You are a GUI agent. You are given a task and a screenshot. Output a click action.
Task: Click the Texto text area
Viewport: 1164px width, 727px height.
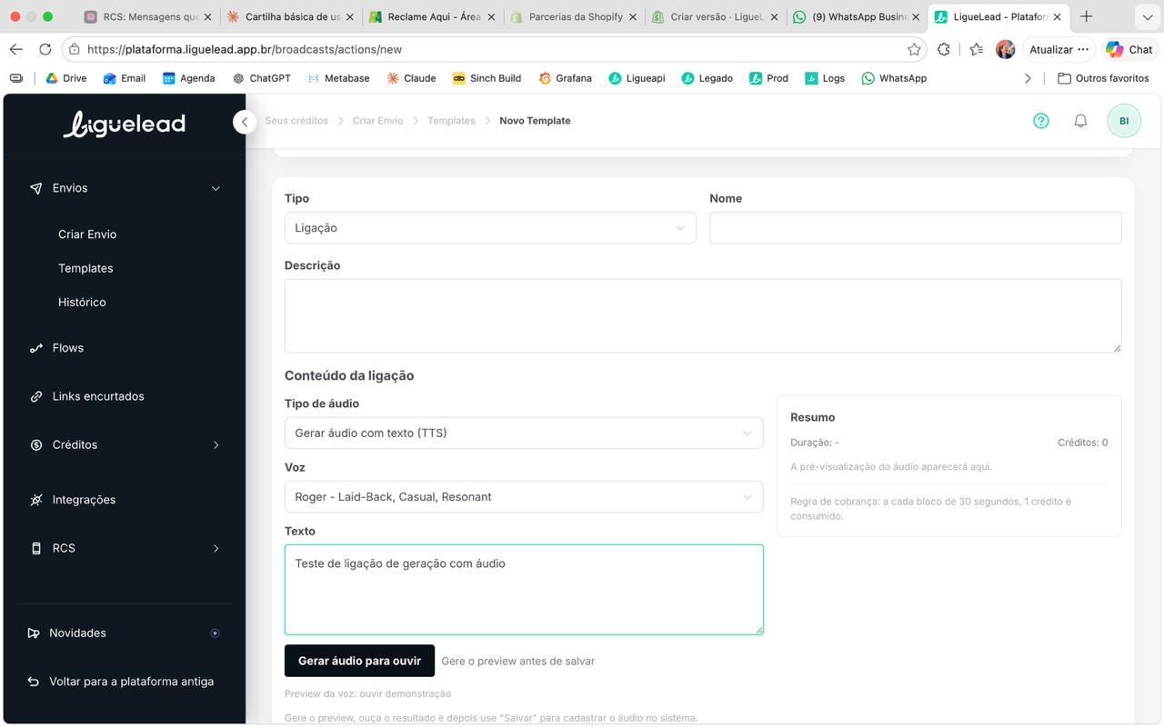524,590
